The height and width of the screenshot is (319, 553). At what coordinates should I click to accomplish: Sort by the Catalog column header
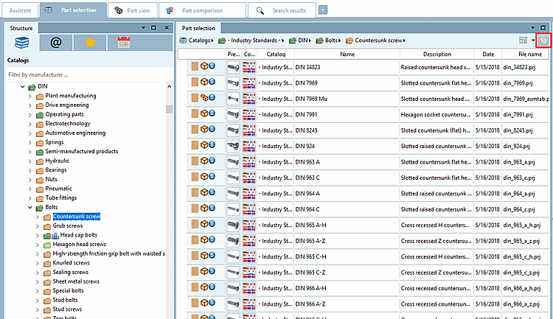(276, 55)
